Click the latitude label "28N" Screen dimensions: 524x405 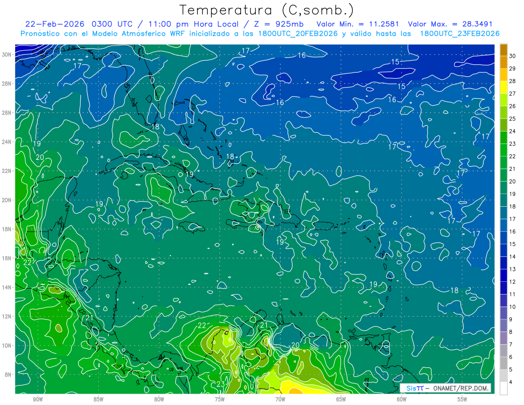(x=6, y=83)
